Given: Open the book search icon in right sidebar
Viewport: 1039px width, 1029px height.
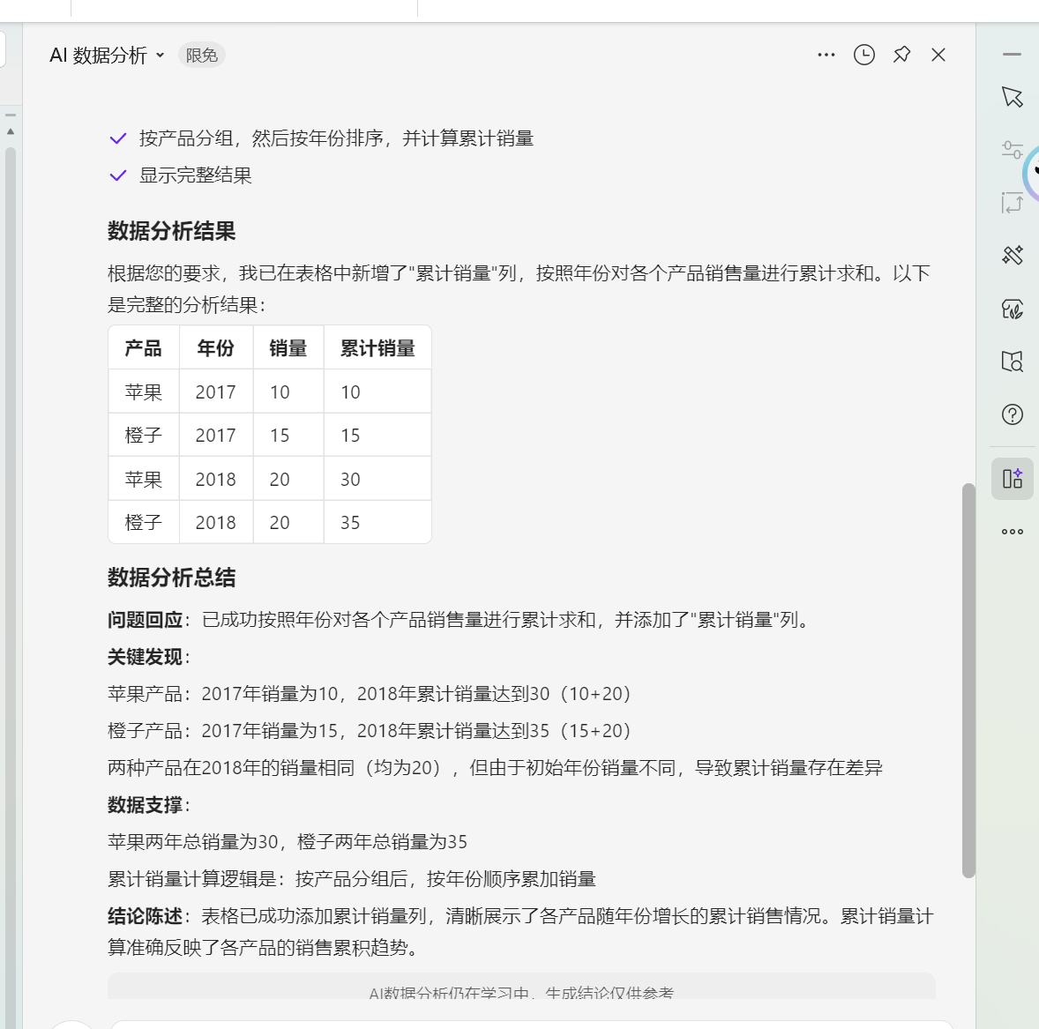Looking at the screenshot, I should pos(1013,362).
